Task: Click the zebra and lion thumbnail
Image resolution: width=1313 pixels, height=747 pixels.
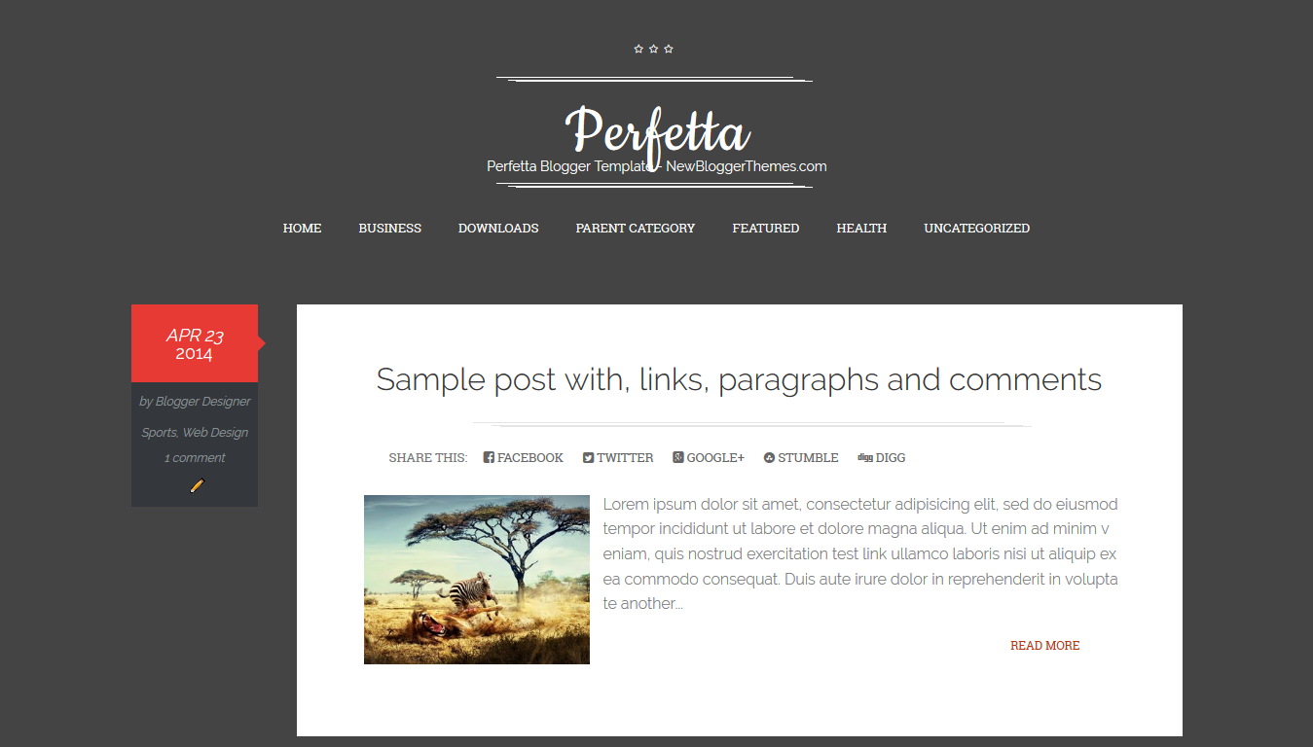Action: 477,580
